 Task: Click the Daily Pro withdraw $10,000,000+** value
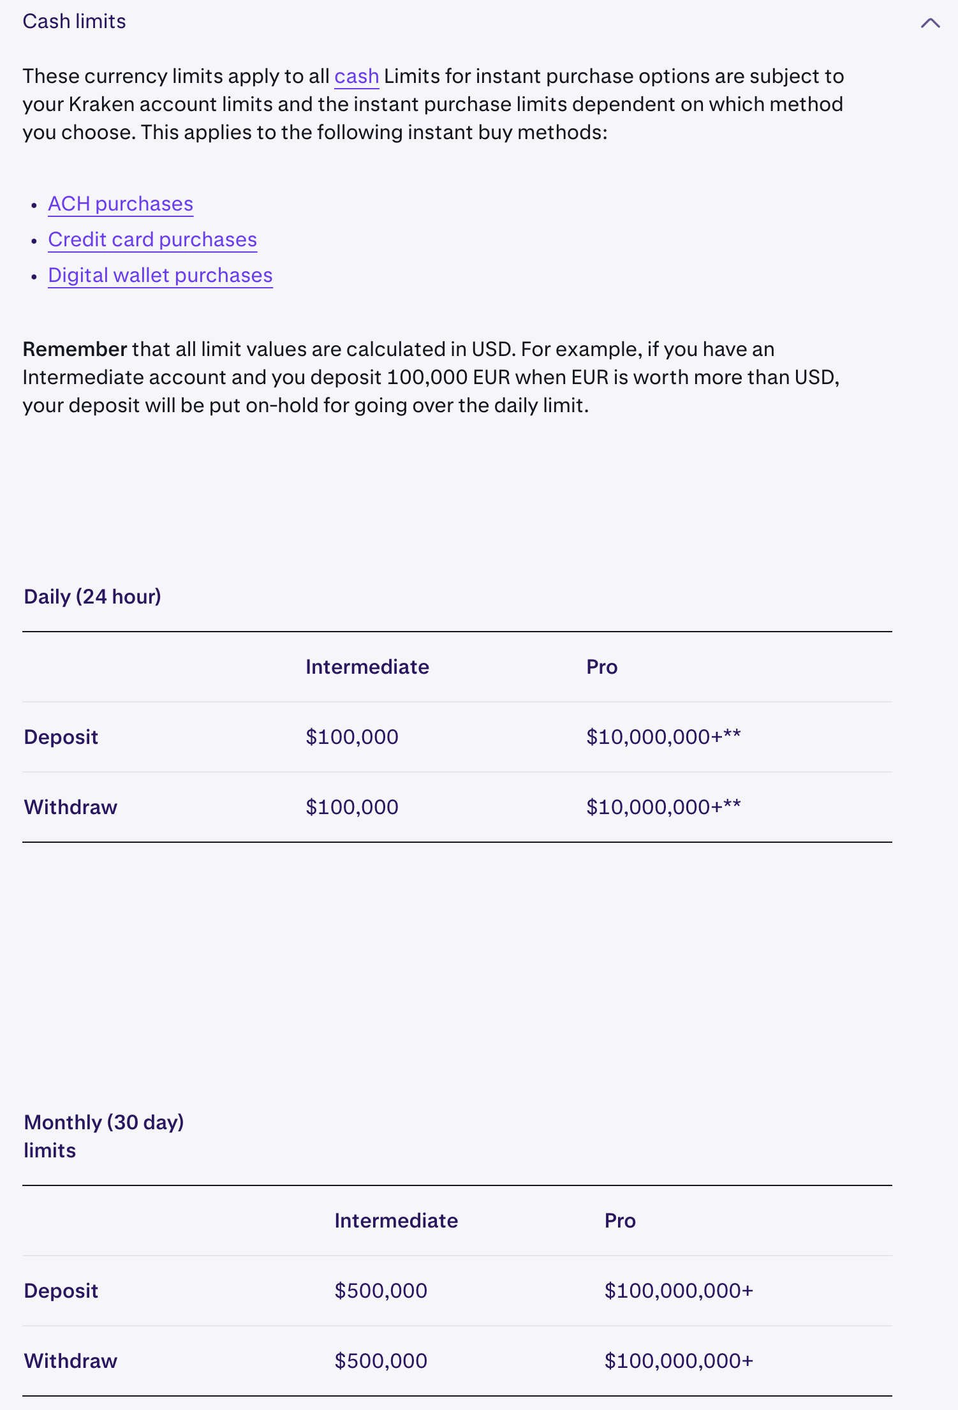(x=663, y=807)
